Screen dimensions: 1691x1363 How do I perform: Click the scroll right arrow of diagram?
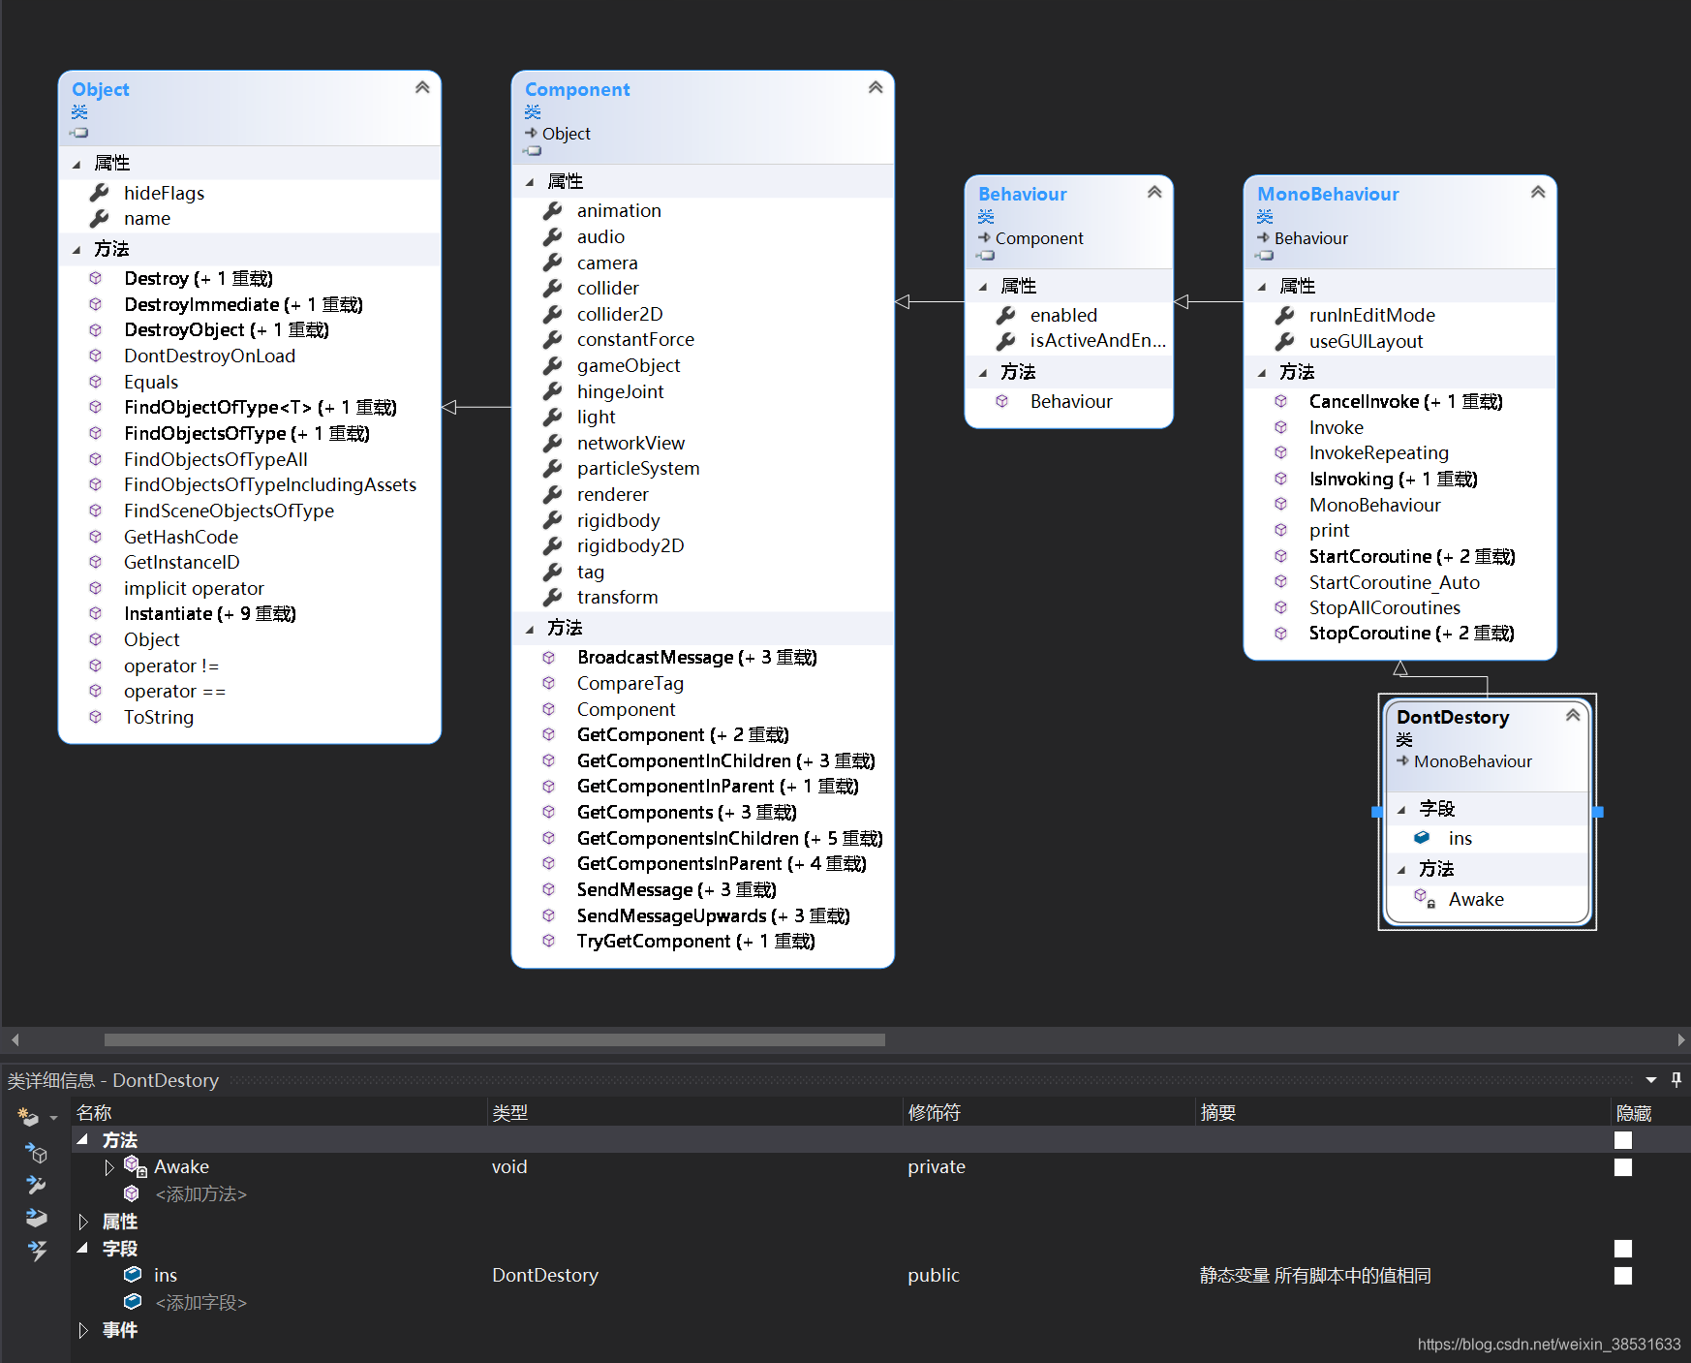point(1680,1039)
